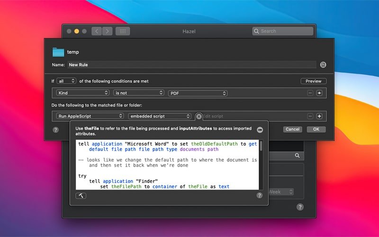
Task: Open the 'all' conditions match dropdown
Action: (x=66, y=81)
